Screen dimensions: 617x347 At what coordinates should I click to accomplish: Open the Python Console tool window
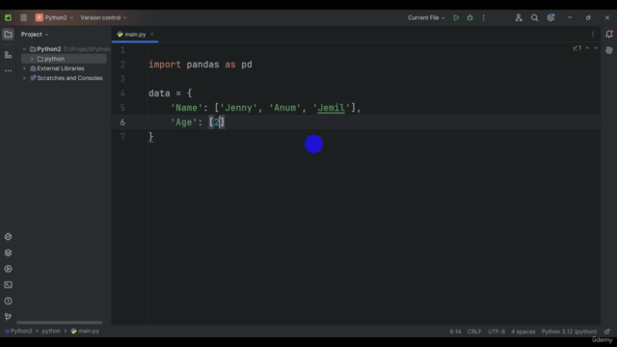(x=8, y=236)
